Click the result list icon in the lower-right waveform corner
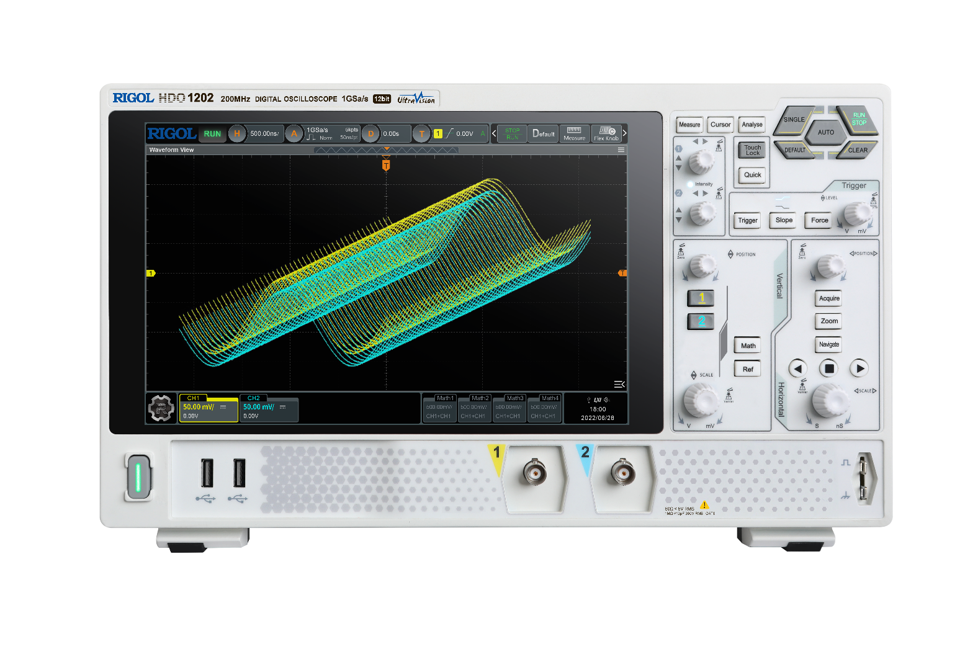The height and width of the screenshot is (652, 978). [619, 384]
